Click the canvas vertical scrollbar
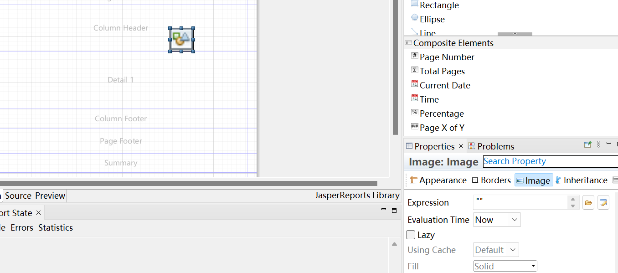Screen dimensions: 618x273 click(x=395, y=67)
